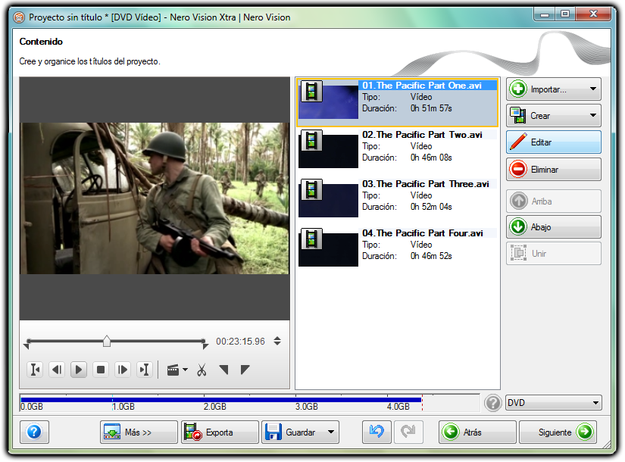Image resolution: width=625 pixels, height=462 pixels.
Task: Click Abajo to move title down
Action: pyautogui.click(x=554, y=227)
